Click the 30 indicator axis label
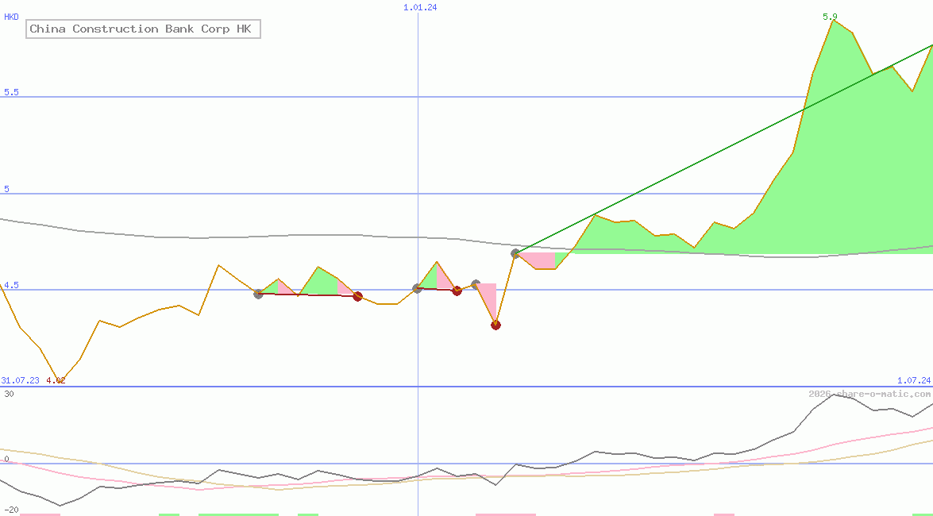The height and width of the screenshot is (516, 933). (x=9, y=394)
